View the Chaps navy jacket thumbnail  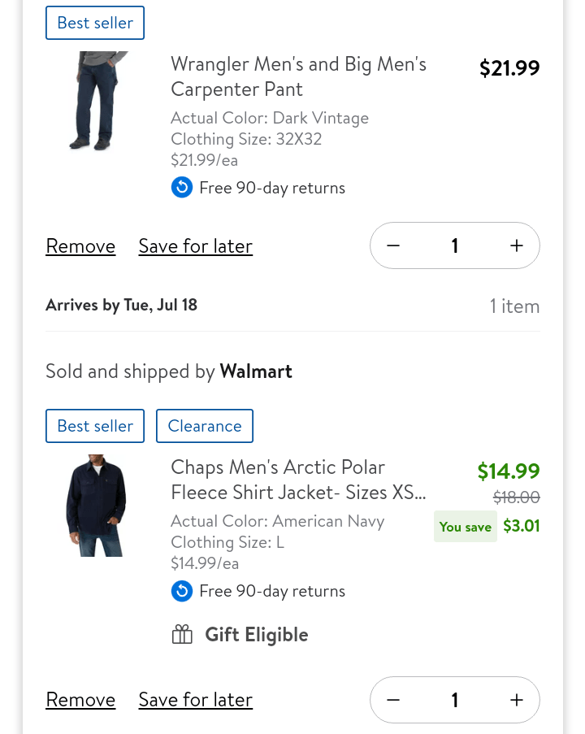coord(97,506)
